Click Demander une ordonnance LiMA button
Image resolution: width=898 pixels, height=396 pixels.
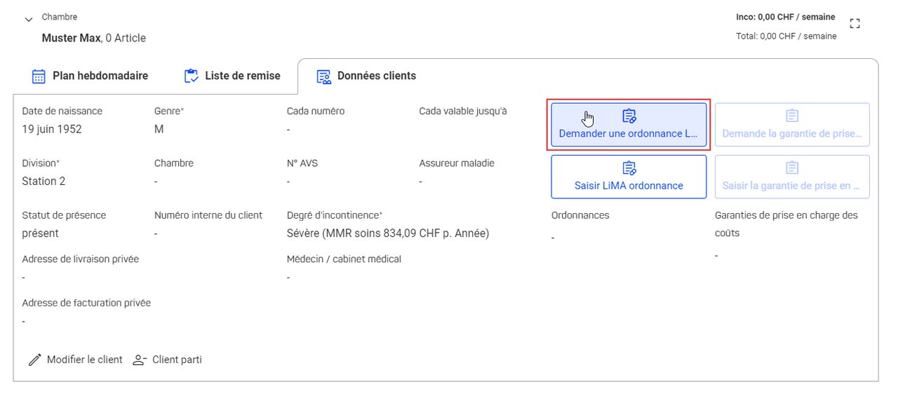point(629,125)
